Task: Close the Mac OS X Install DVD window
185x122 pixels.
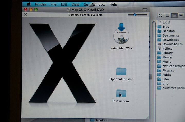Action: coord(26,9)
